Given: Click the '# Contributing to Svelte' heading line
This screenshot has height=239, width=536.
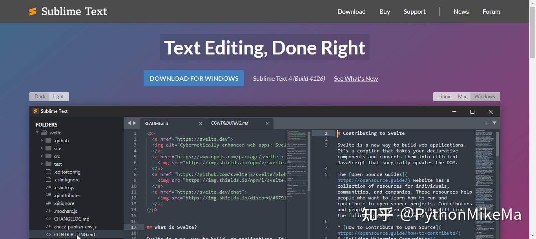Looking at the screenshot, I should [x=371, y=133].
